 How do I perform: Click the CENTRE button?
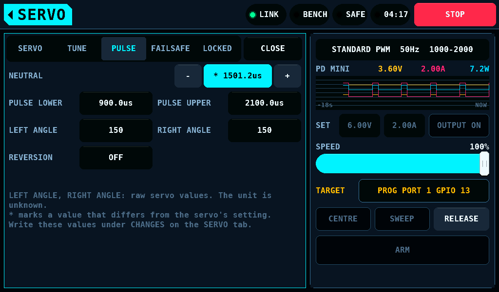tap(343, 219)
